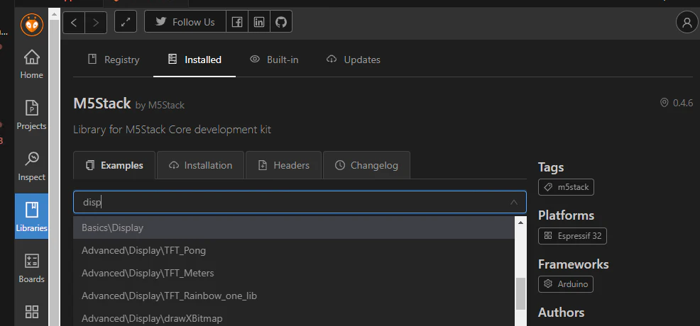Open the Home sidebar section
The height and width of the screenshot is (326, 700).
pos(31,64)
